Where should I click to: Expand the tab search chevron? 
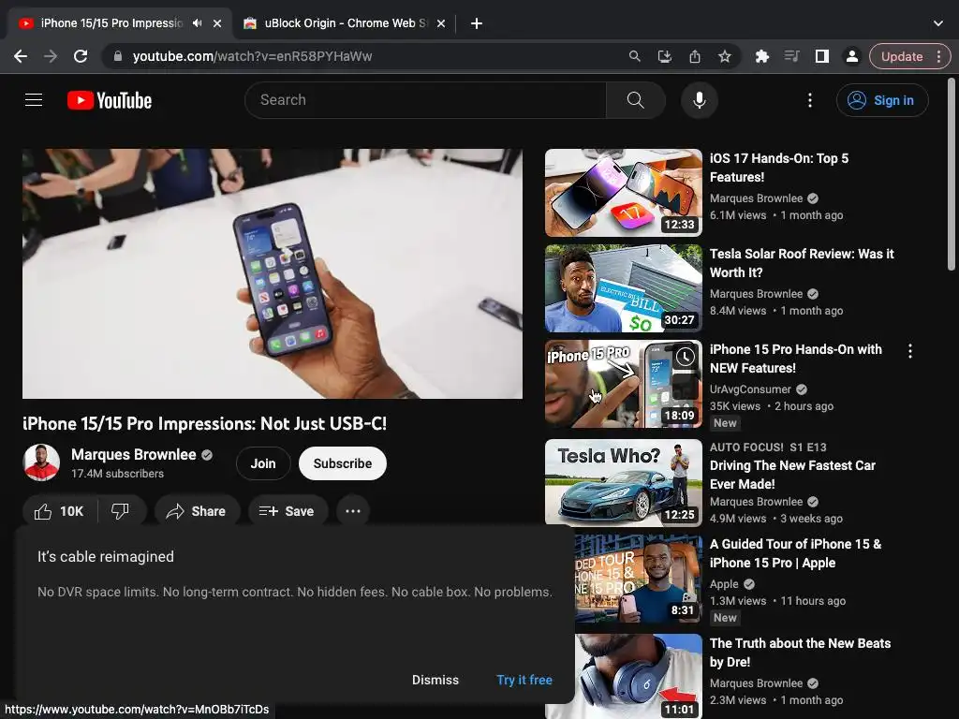click(x=938, y=23)
